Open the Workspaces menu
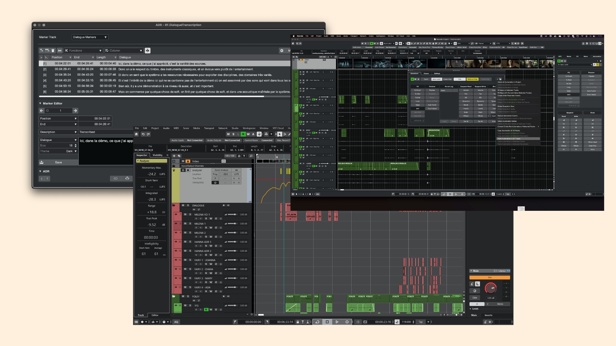616x346 pixels. (x=249, y=128)
